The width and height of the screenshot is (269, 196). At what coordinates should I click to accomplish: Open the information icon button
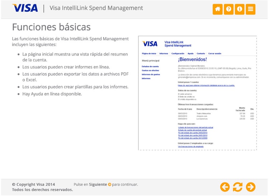click(x=240, y=9)
